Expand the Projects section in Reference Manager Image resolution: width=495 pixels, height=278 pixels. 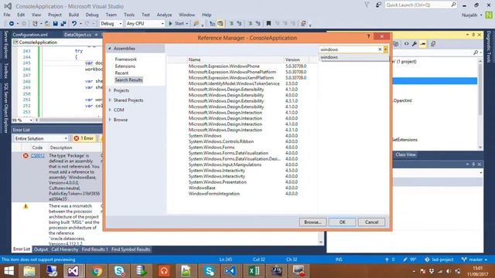click(x=110, y=90)
